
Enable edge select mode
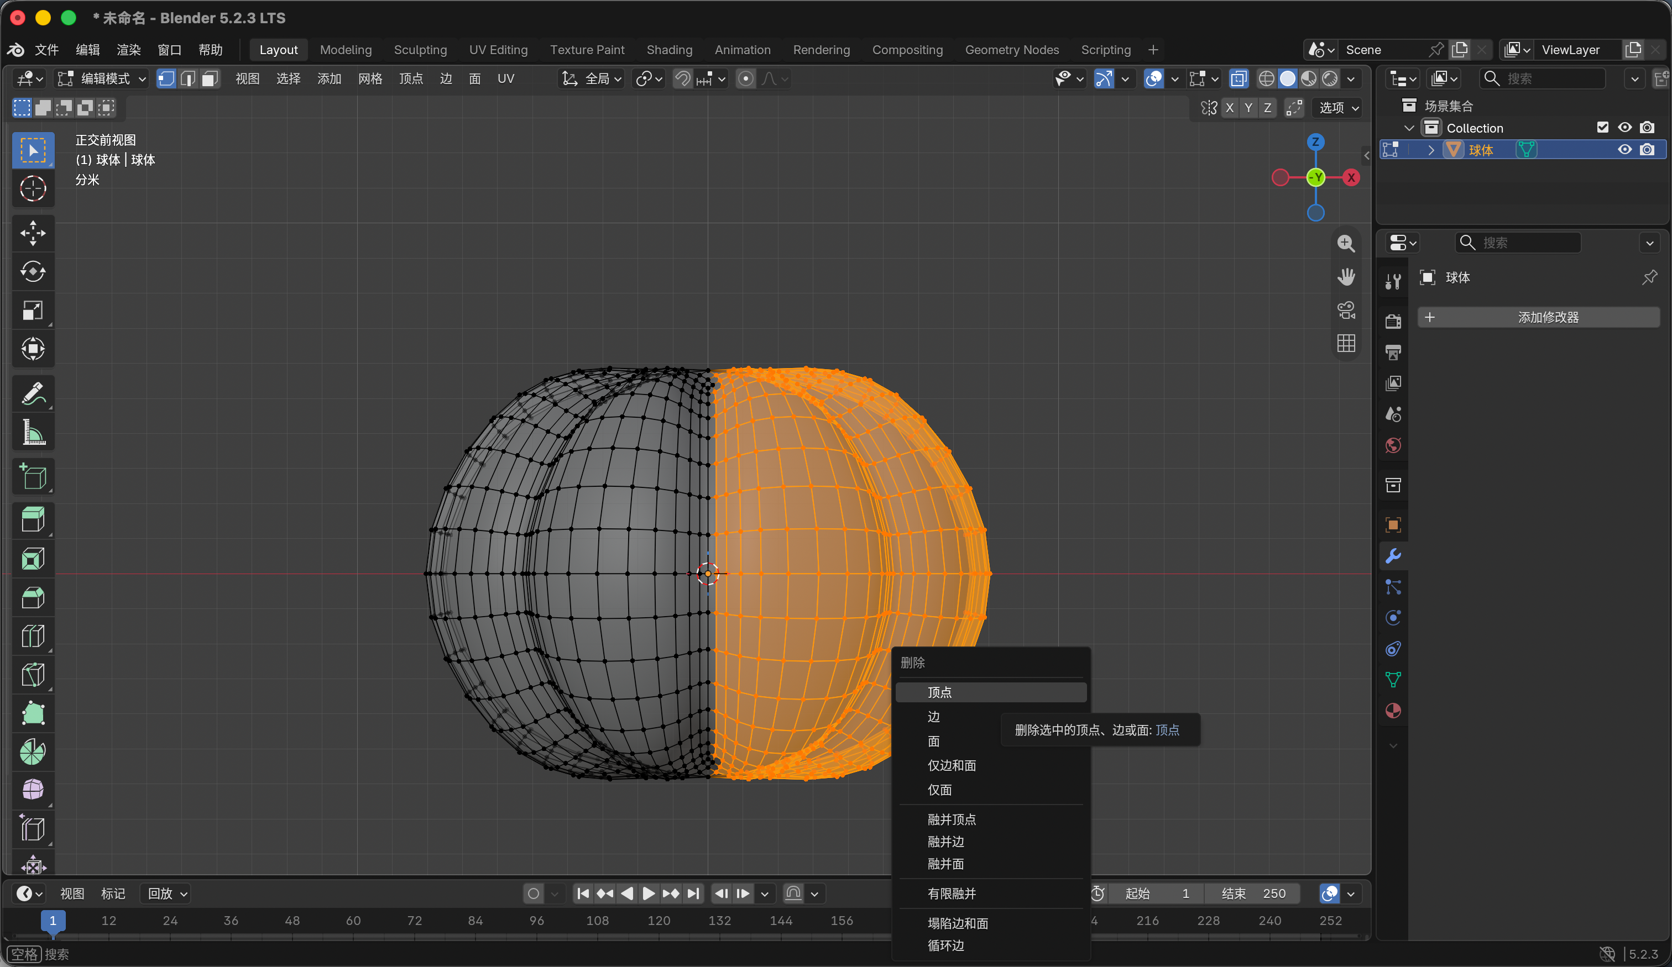pyautogui.click(x=188, y=79)
